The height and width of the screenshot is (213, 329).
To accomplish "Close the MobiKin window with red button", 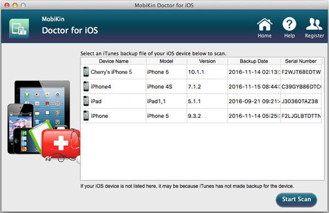I will point(7,5).
